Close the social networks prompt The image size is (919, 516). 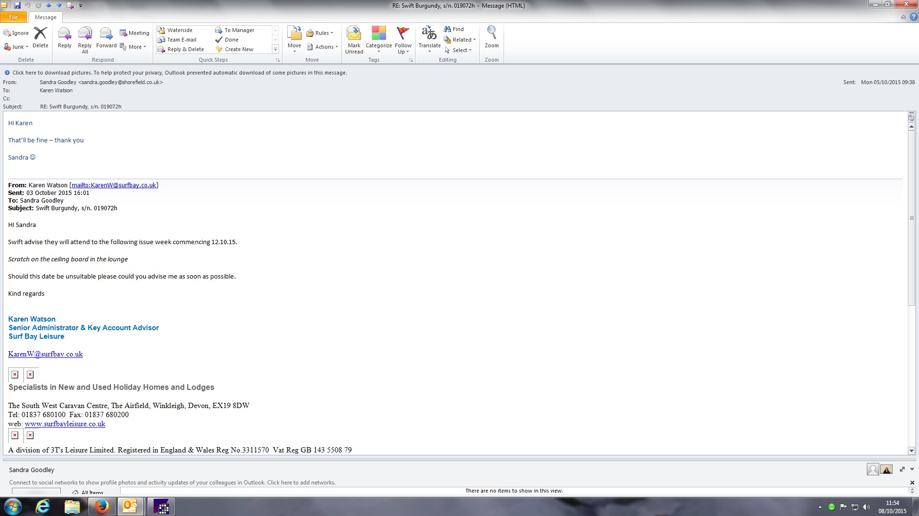(912, 483)
